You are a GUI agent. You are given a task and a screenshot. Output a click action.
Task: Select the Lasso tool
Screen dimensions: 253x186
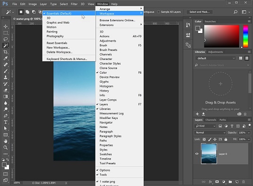coord(6,39)
